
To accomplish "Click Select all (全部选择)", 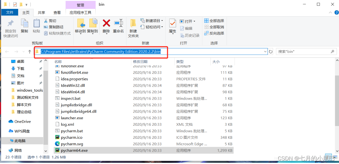I will pos(214,21).
